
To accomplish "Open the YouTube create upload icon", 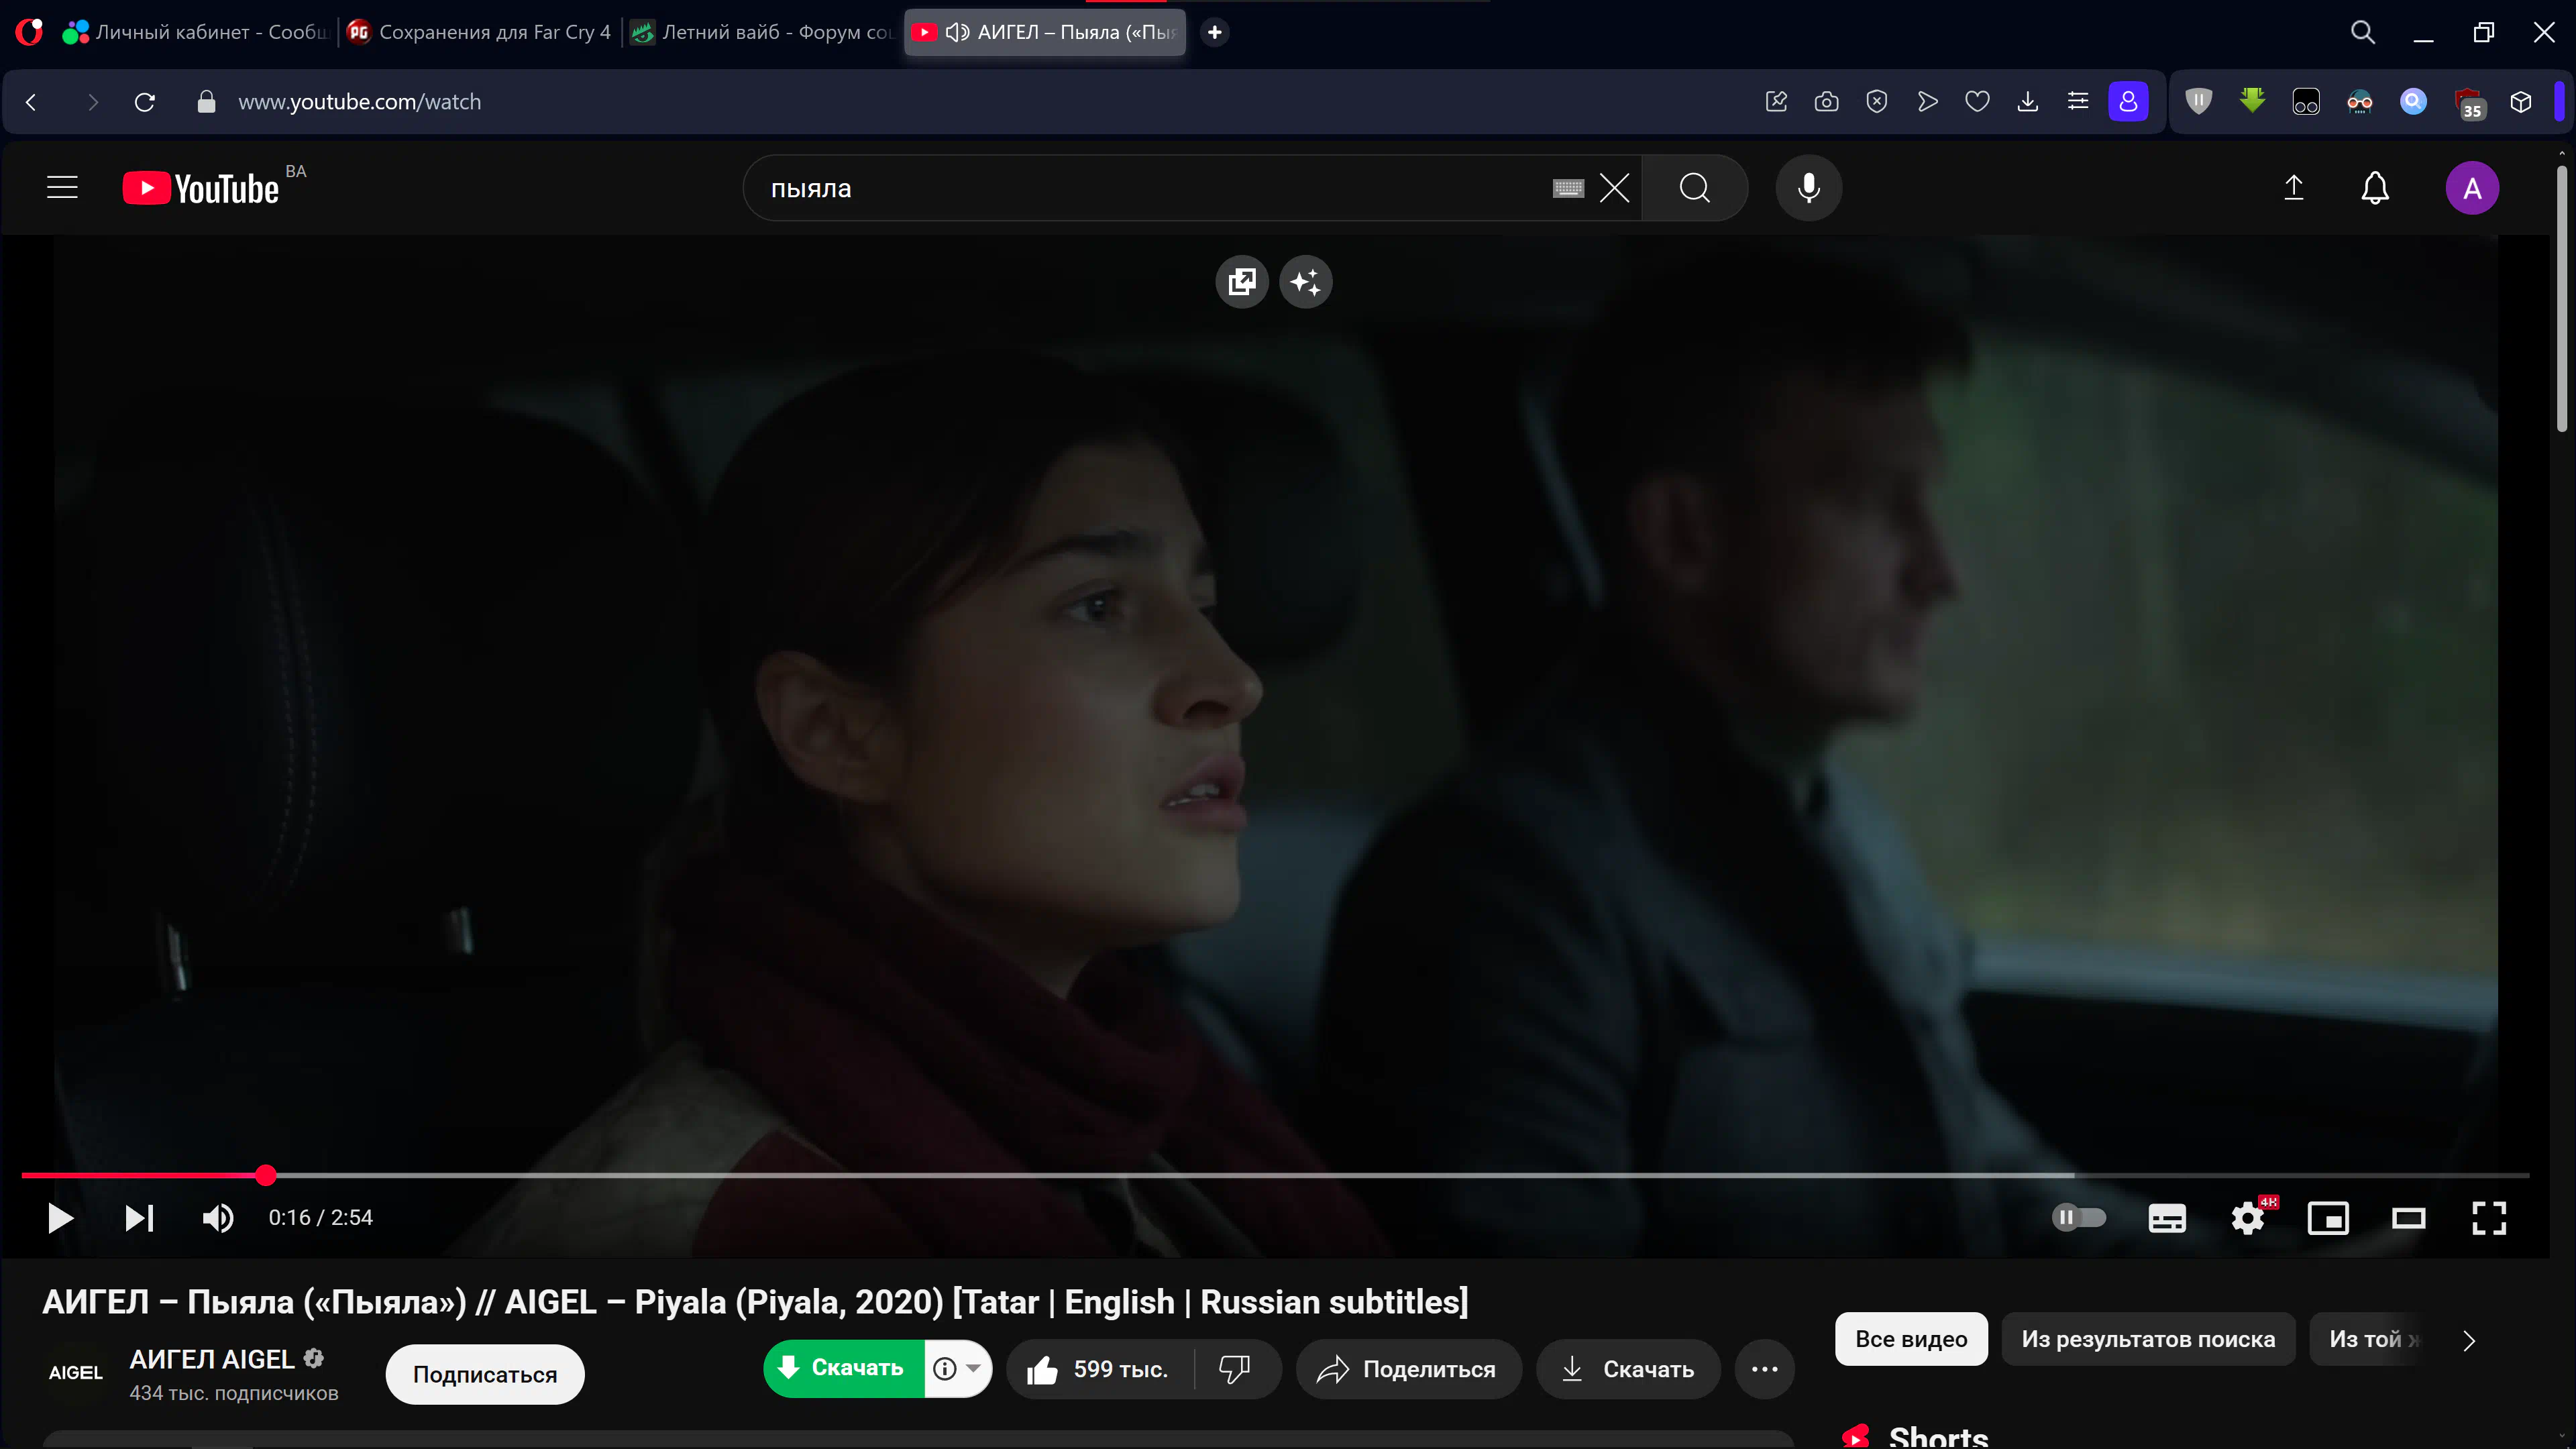I will (2294, 188).
